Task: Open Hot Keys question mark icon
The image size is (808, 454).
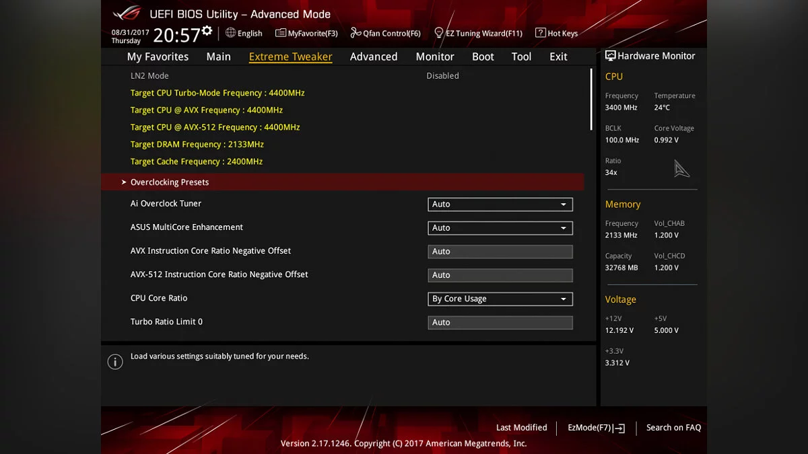Action: coord(540,33)
